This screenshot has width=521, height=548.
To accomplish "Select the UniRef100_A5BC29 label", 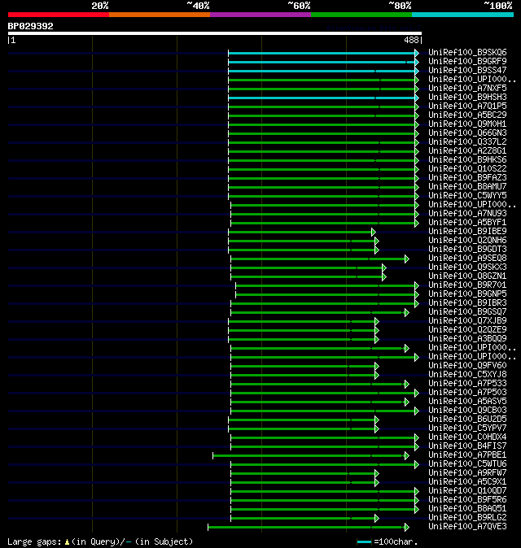I will coord(467,115).
